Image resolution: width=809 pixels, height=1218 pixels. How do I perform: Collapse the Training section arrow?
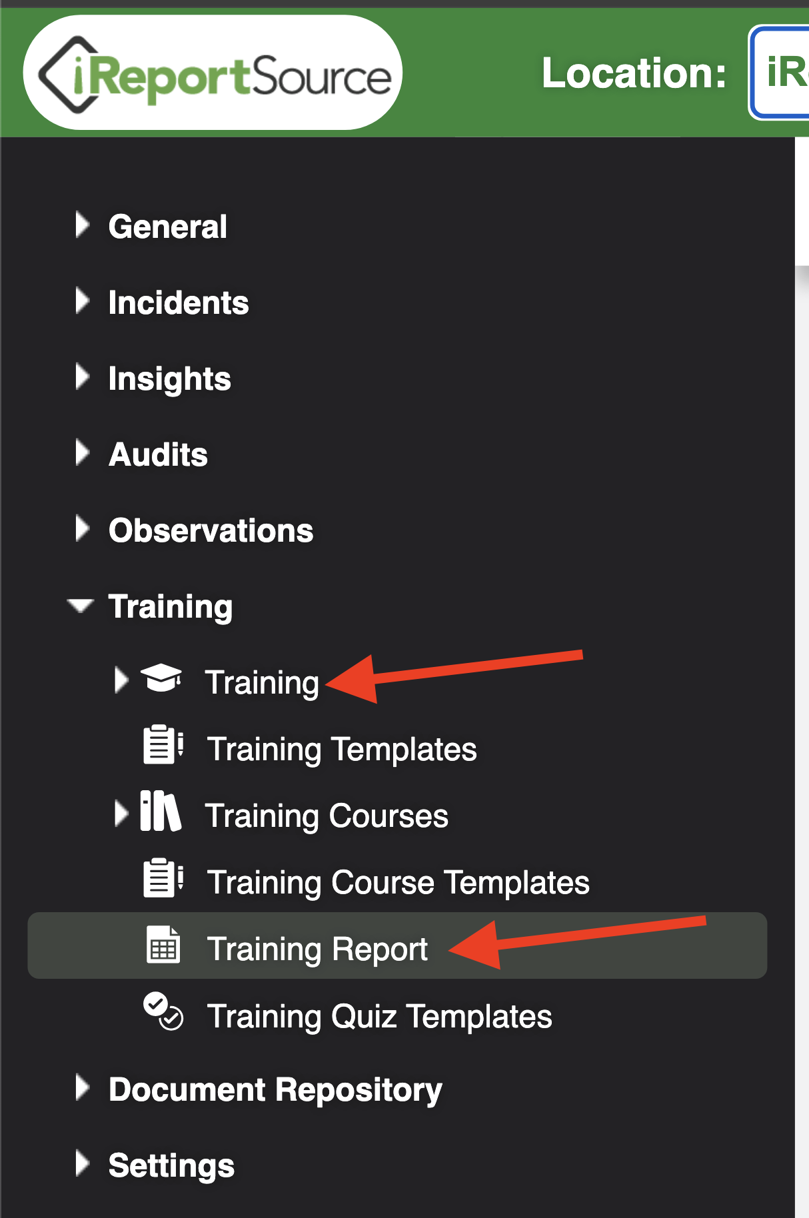click(x=81, y=605)
